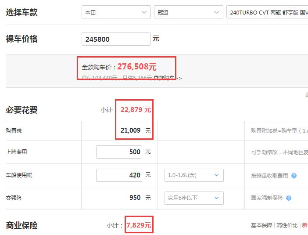308x235 pixels.
Task: Click the 上牌费用 input showing 500
Action: [x=119, y=152]
